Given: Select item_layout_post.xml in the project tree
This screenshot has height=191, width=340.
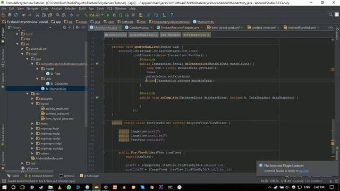Looking at the screenshot, I should 59,119.
